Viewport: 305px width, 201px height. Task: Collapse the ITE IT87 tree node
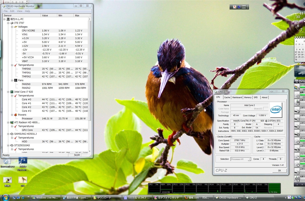click(x=8, y=23)
